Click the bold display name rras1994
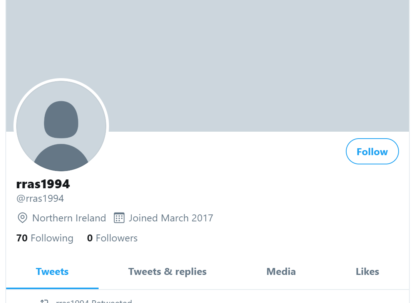 pyautogui.click(x=43, y=184)
